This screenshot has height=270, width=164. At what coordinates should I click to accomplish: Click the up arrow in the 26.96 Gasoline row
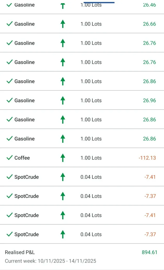pyautogui.click(x=62, y=100)
